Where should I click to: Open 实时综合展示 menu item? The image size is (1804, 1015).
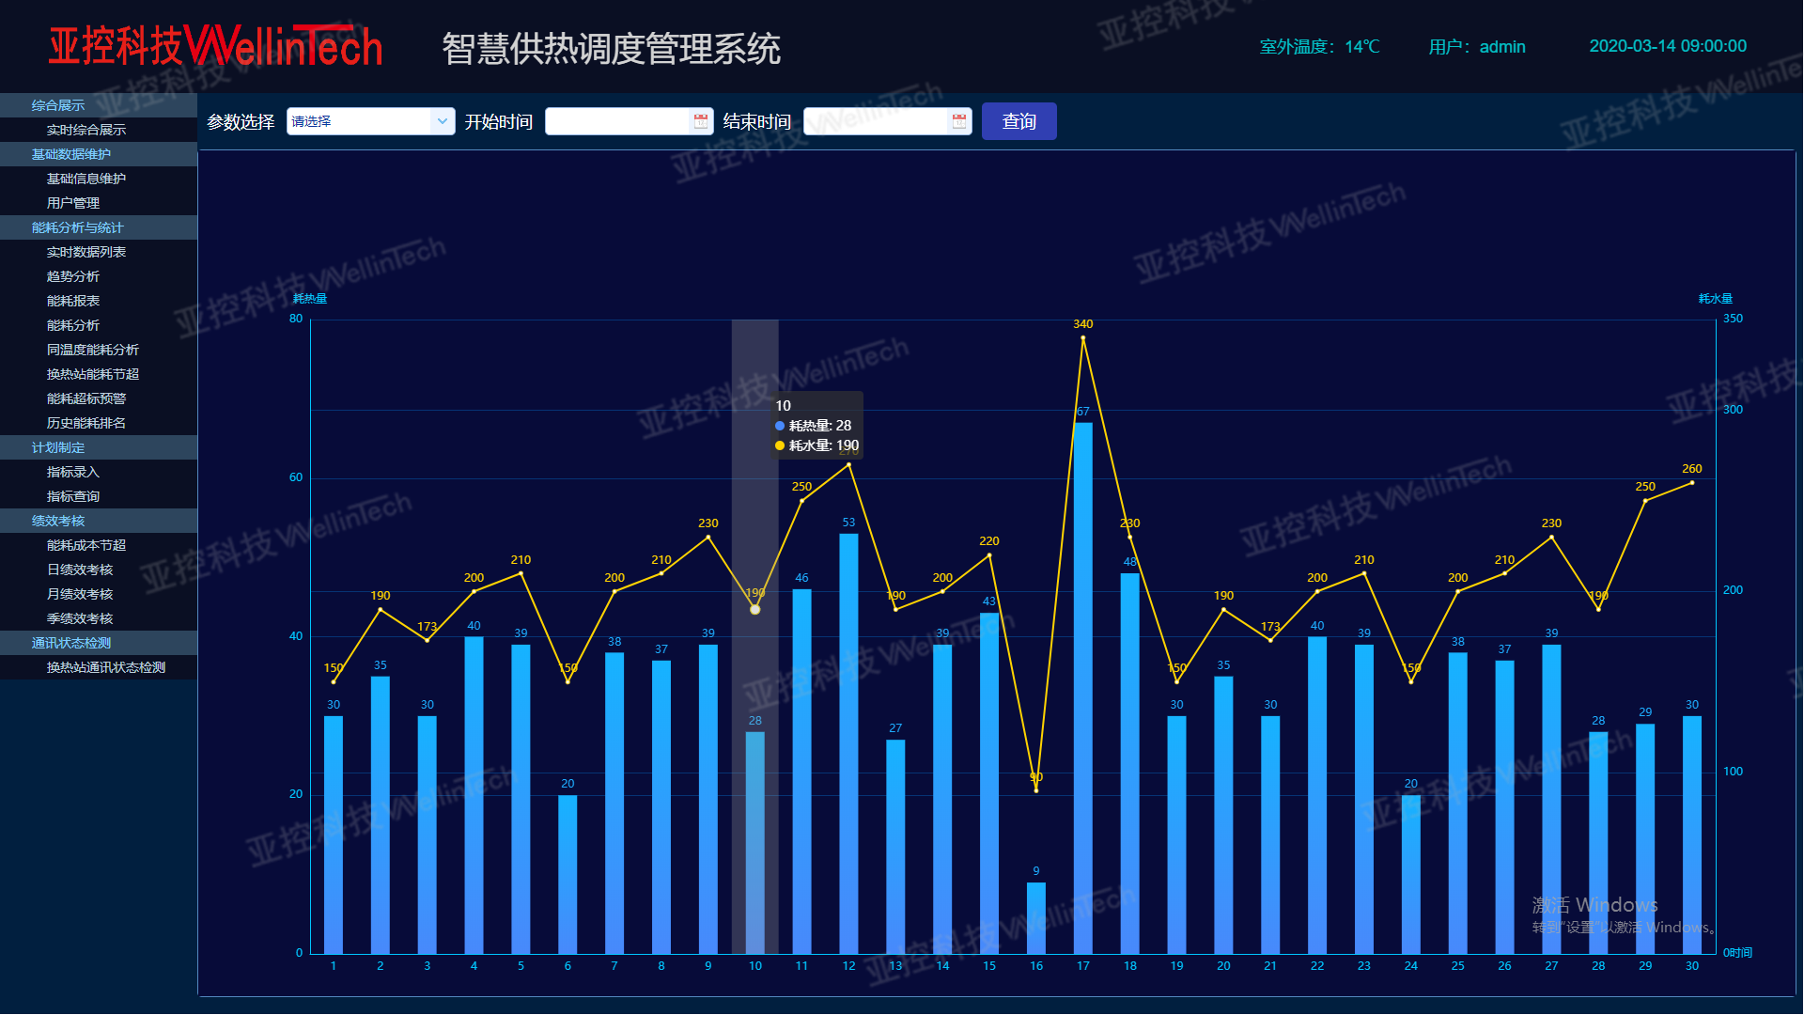[99, 130]
